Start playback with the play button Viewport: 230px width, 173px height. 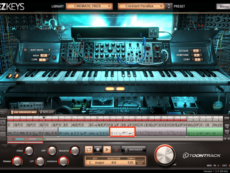107,150
